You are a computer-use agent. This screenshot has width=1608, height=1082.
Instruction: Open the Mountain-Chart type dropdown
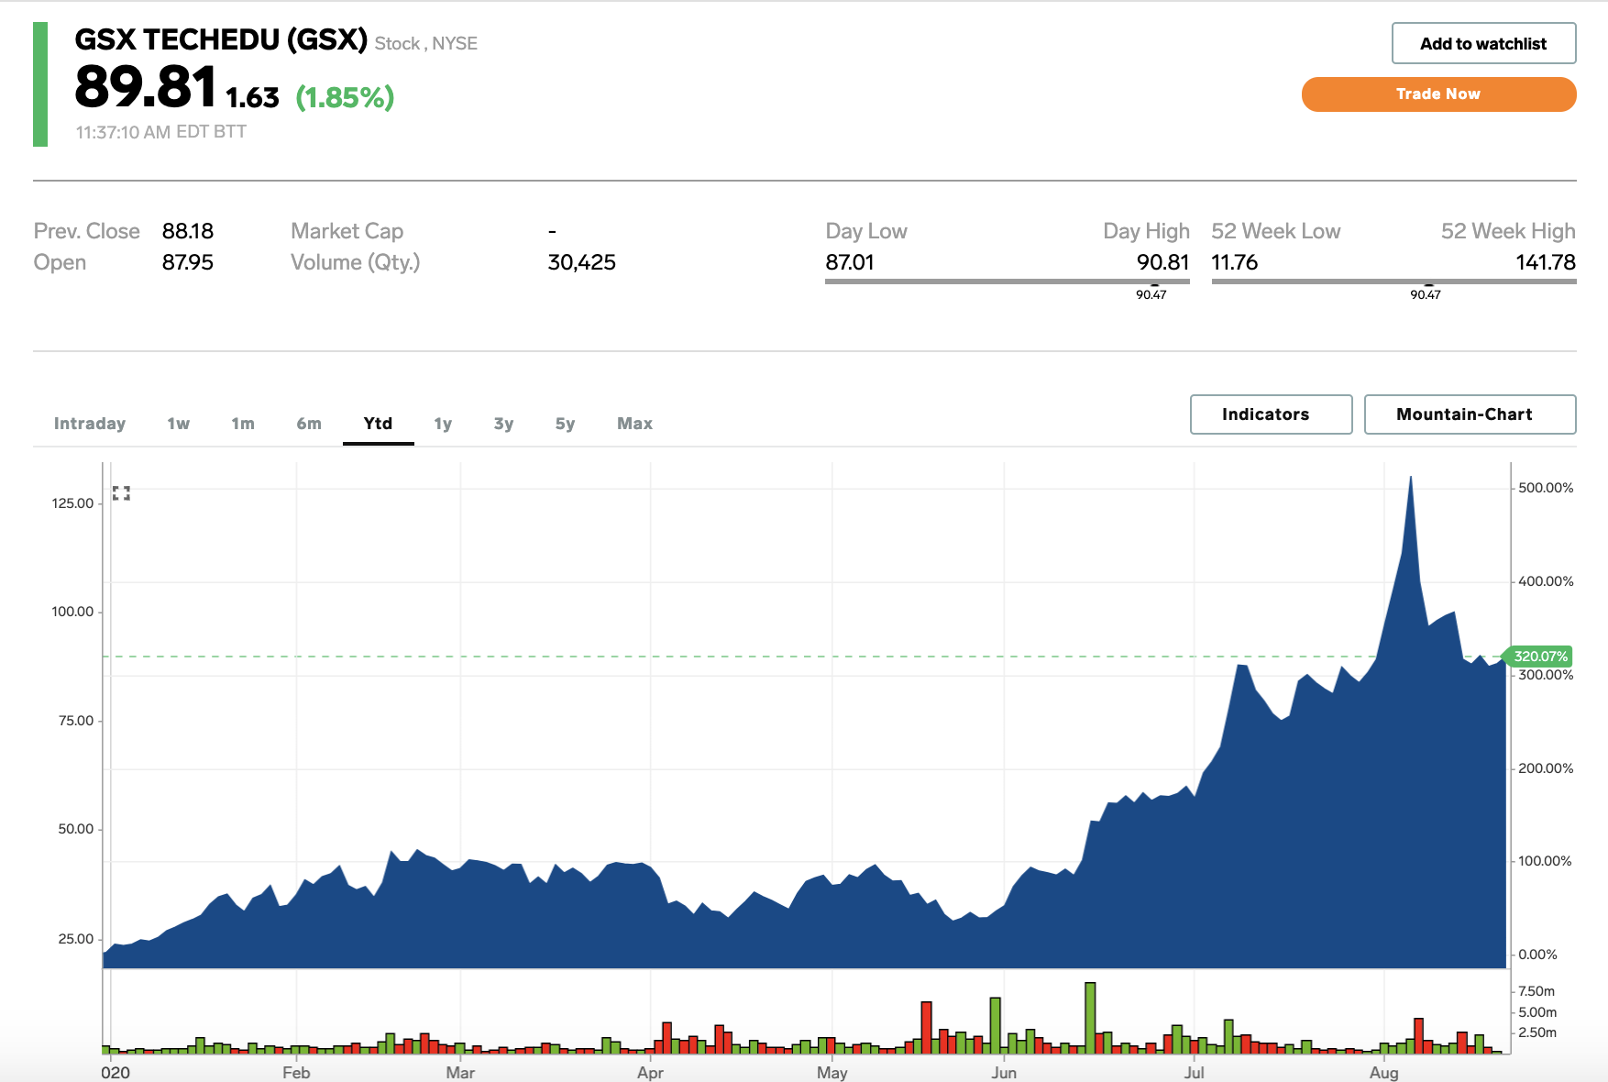pos(1470,414)
